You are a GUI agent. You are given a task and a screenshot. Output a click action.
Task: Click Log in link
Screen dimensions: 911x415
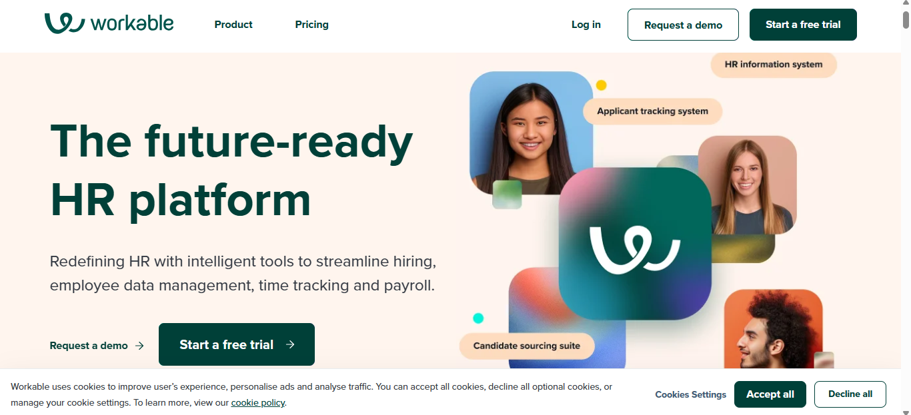click(x=586, y=25)
